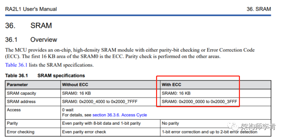Screen dimensions: 285x139
Task: Click the 0 wait text in Access row
Action: click(x=68, y=110)
